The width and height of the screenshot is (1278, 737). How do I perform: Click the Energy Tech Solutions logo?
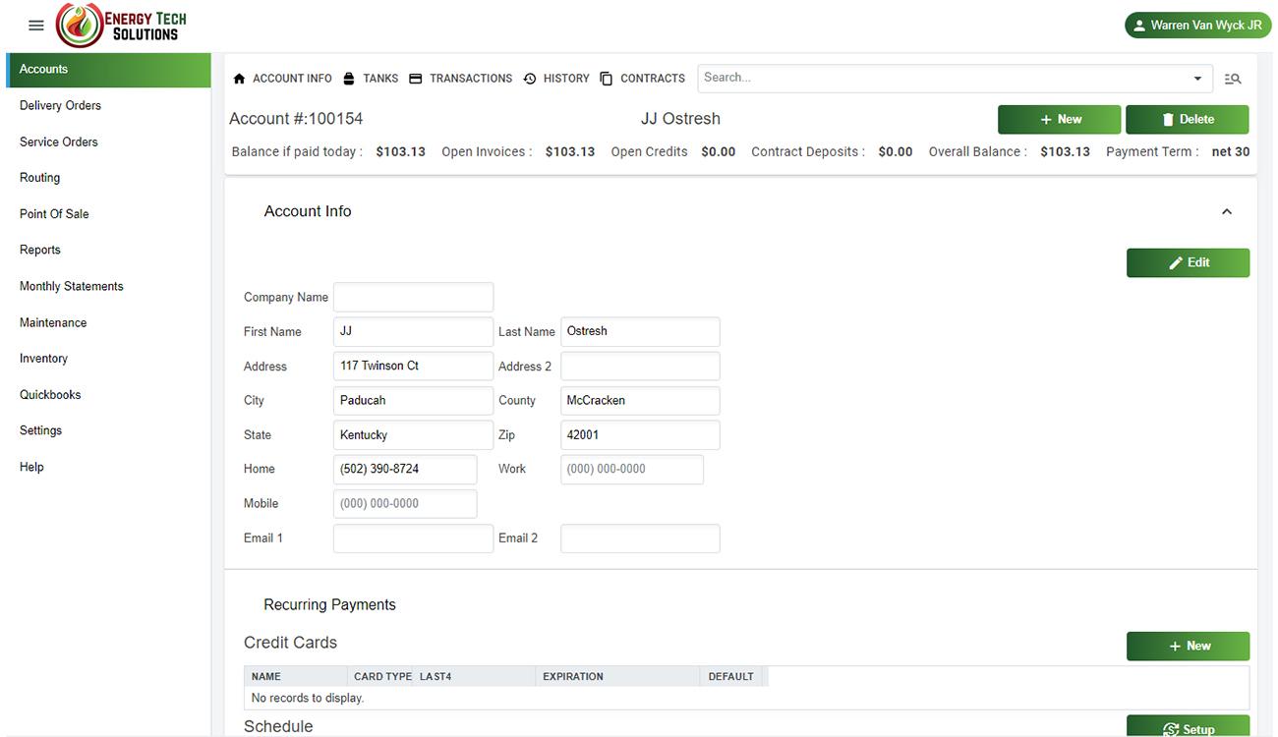[x=121, y=26]
